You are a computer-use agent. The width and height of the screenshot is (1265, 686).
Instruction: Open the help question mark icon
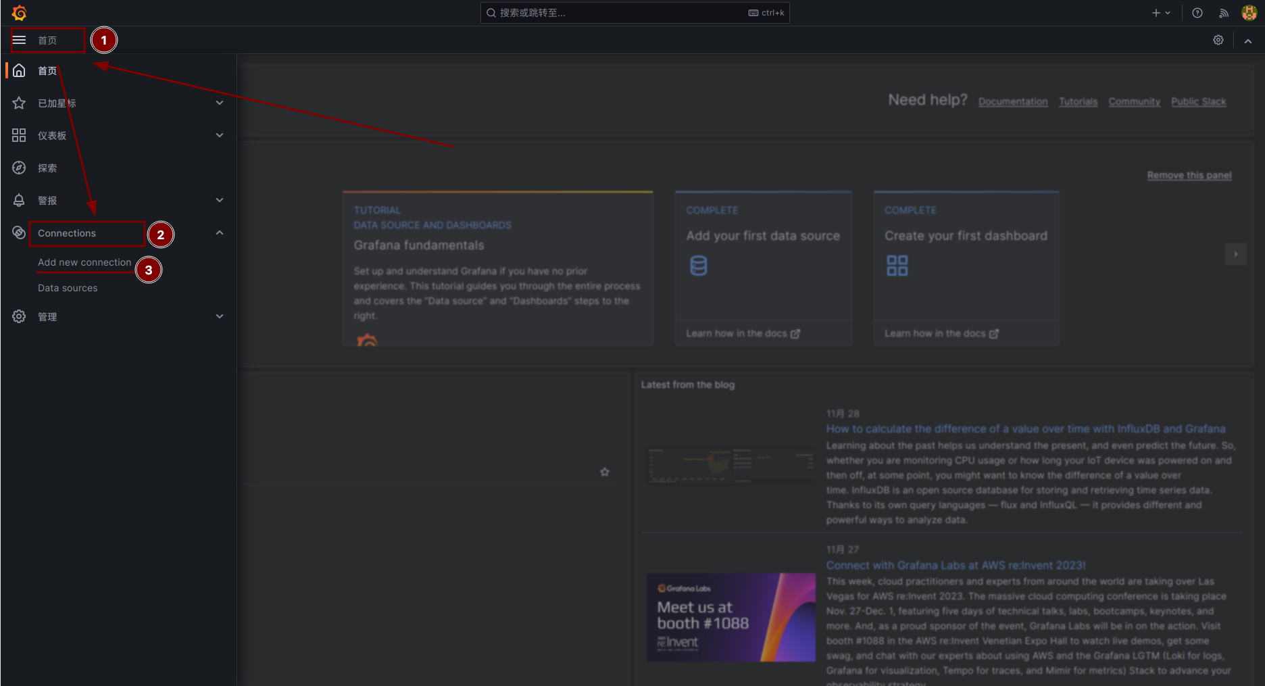(x=1197, y=13)
